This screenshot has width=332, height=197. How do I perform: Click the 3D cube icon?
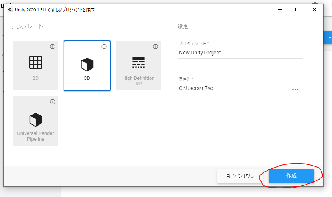[x=87, y=64]
